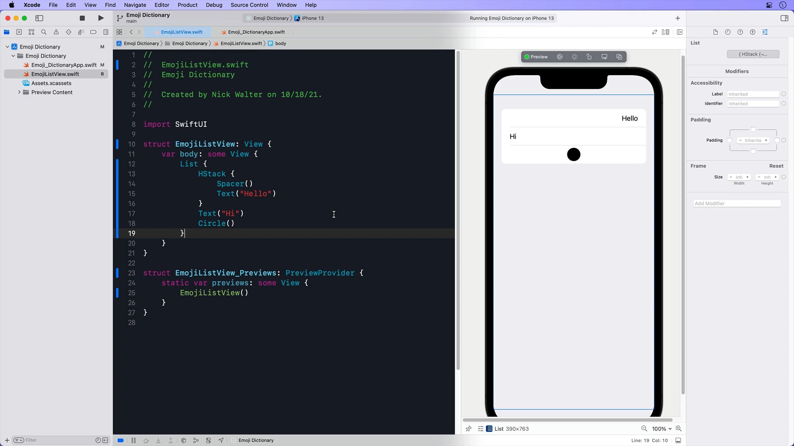Hide the debug area

pos(678,441)
